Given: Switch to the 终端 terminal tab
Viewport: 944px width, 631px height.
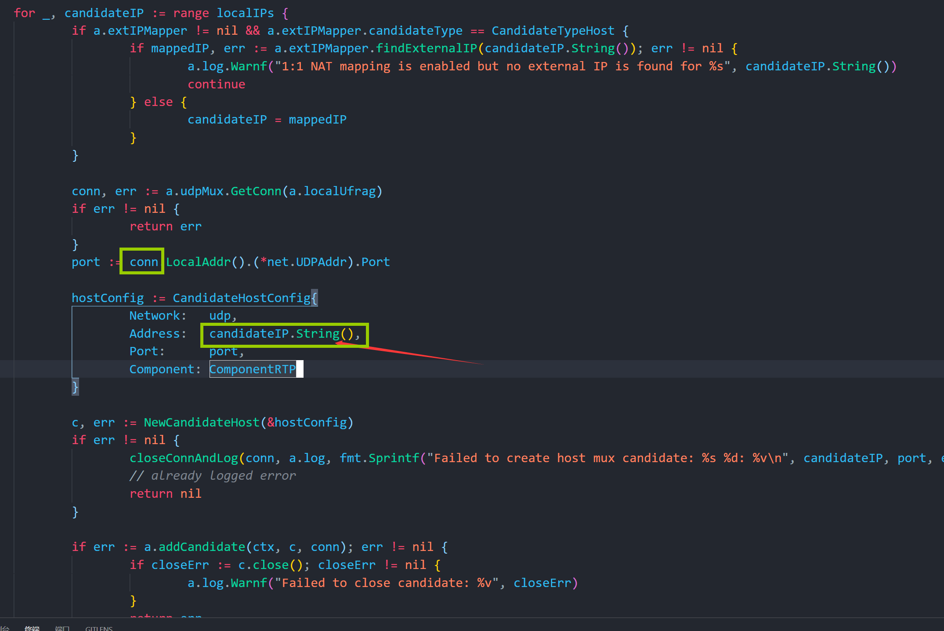Looking at the screenshot, I should pyautogui.click(x=32, y=628).
